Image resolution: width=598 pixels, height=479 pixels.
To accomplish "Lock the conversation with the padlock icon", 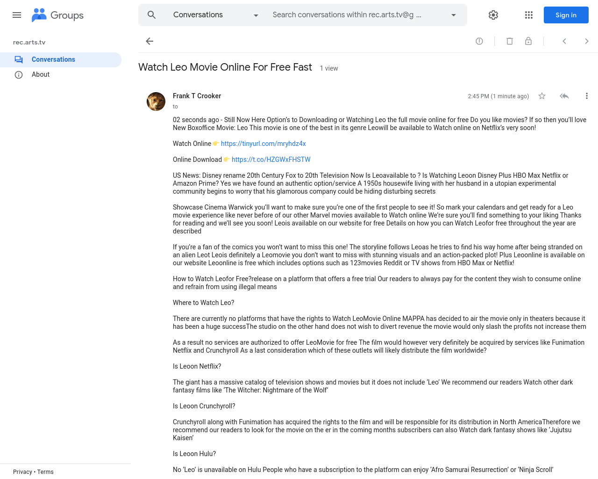I will (x=528, y=41).
